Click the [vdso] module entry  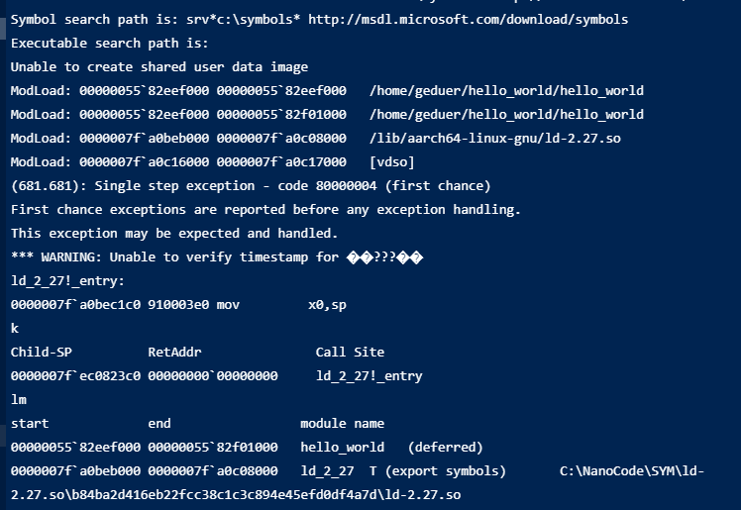[391, 162]
